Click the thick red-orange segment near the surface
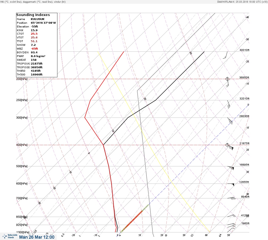 pos(133,220)
